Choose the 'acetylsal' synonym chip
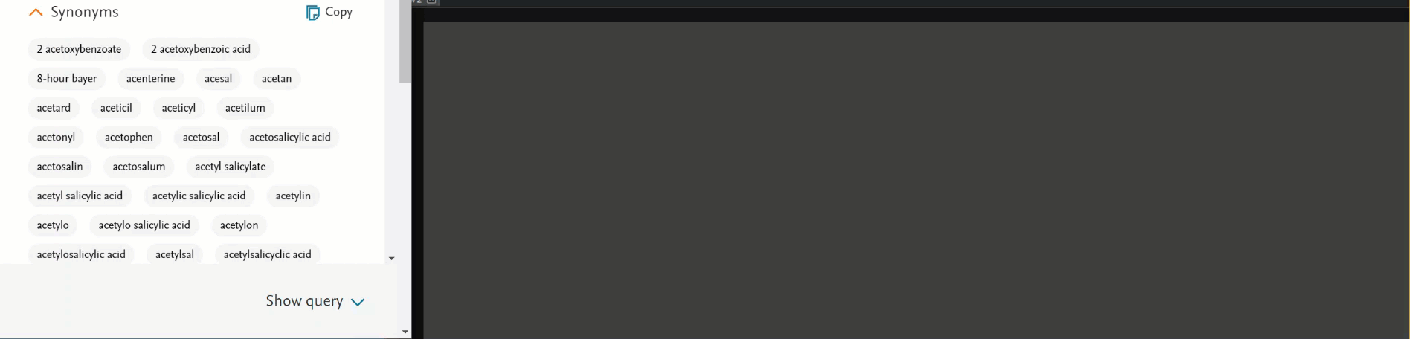 click(175, 254)
